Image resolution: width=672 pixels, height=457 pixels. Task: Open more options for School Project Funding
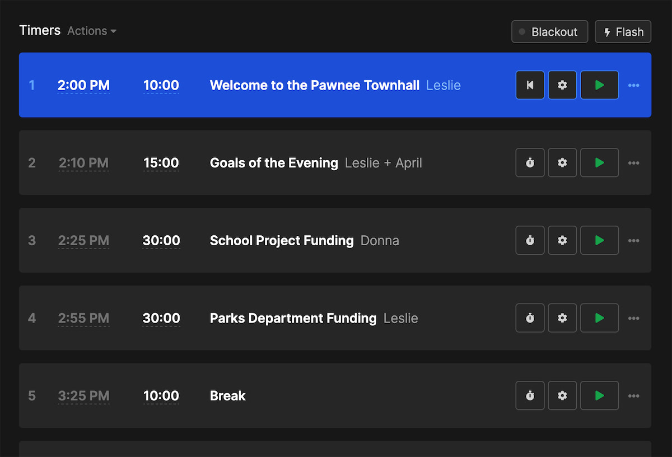(633, 240)
